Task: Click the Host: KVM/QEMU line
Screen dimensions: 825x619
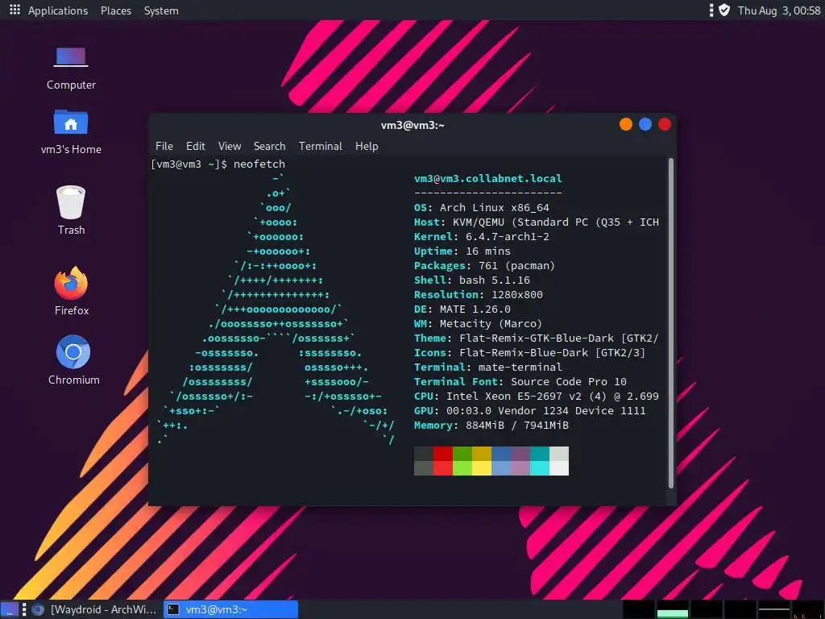Action: click(536, 222)
